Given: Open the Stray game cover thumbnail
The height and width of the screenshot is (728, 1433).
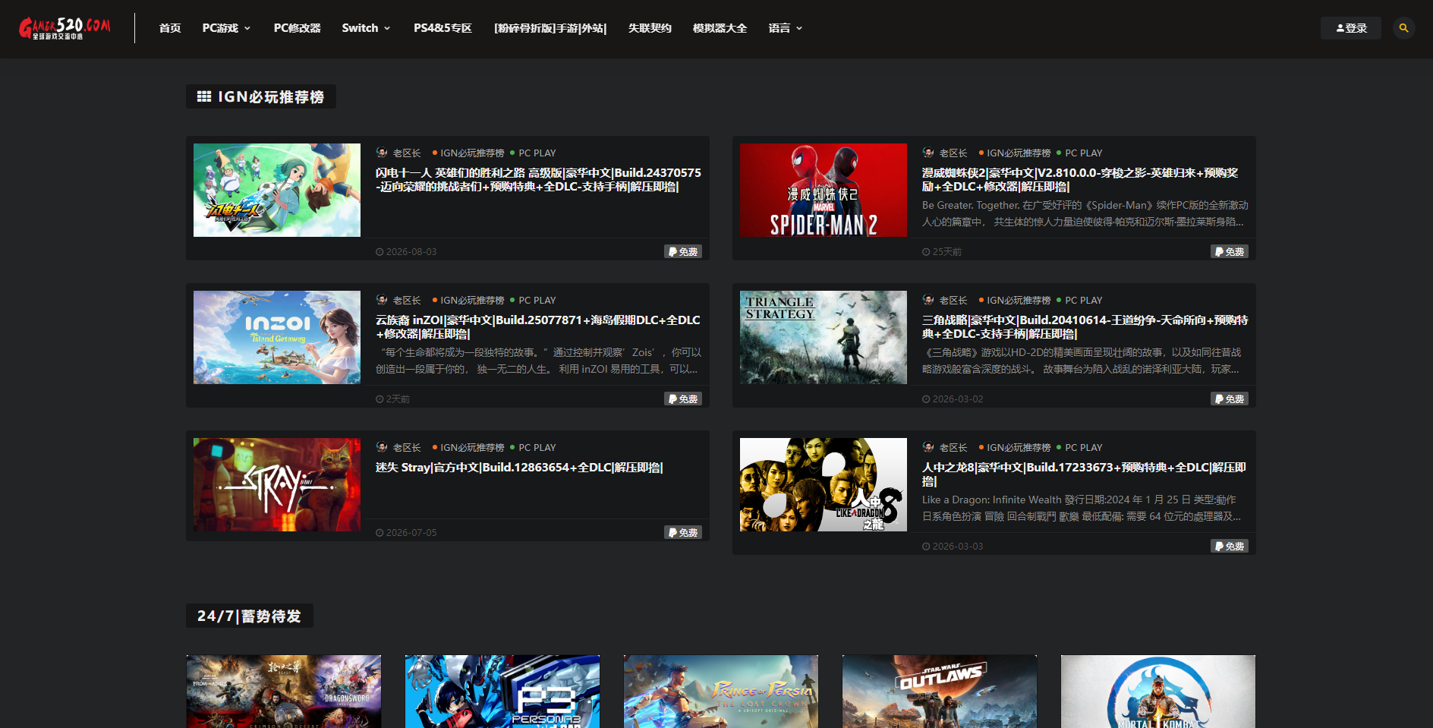Looking at the screenshot, I should point(277,484).
